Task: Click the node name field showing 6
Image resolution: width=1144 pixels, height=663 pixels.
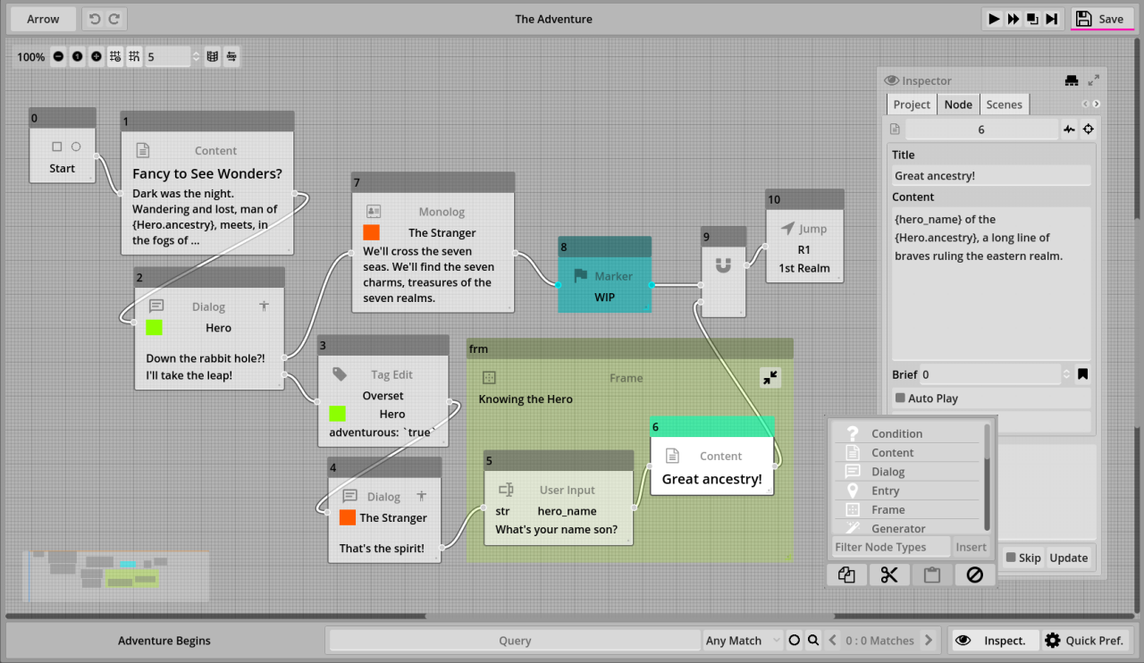Action: [x=981, y=130]
